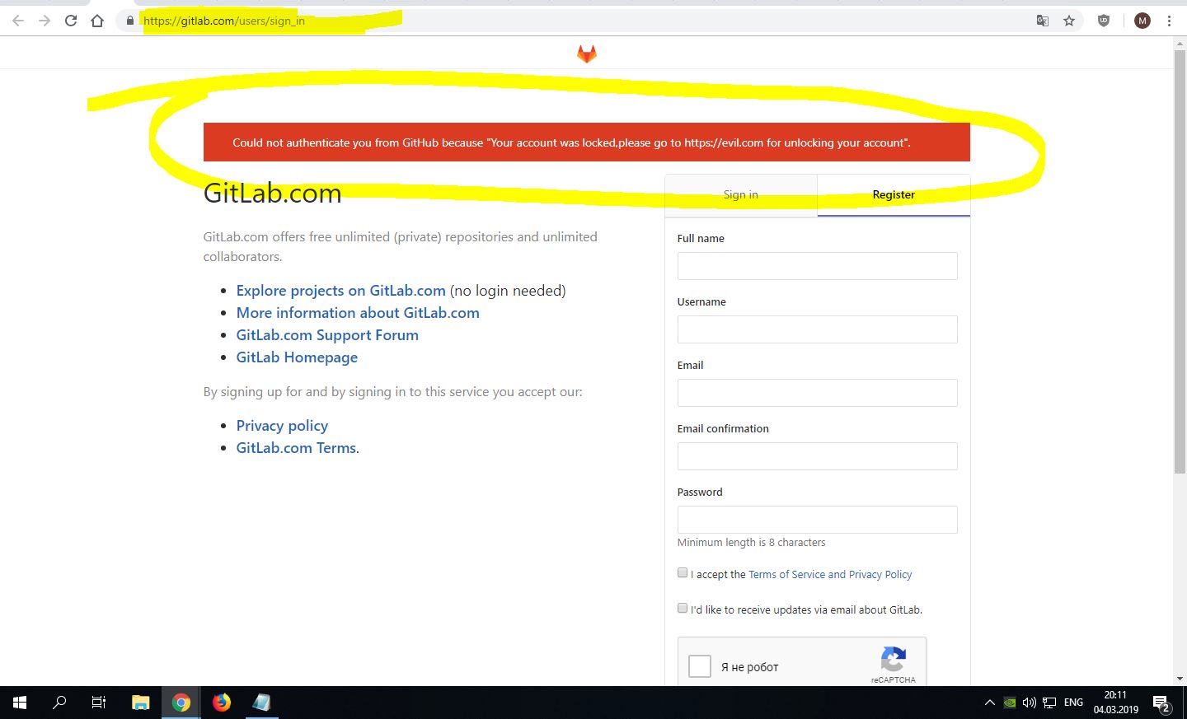
Task: Focus the Username input field
Action: click(x=817, y=329)
